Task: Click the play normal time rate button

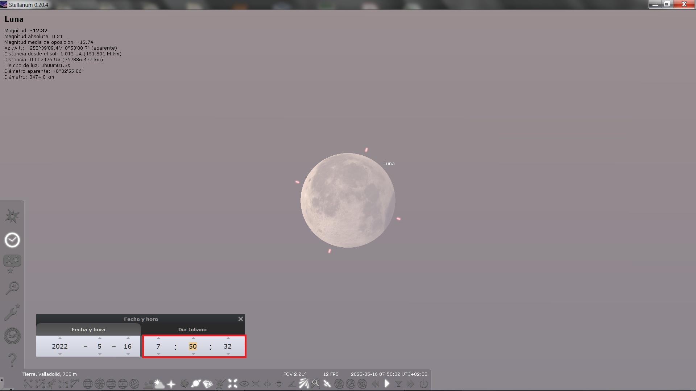Action: 387,384
